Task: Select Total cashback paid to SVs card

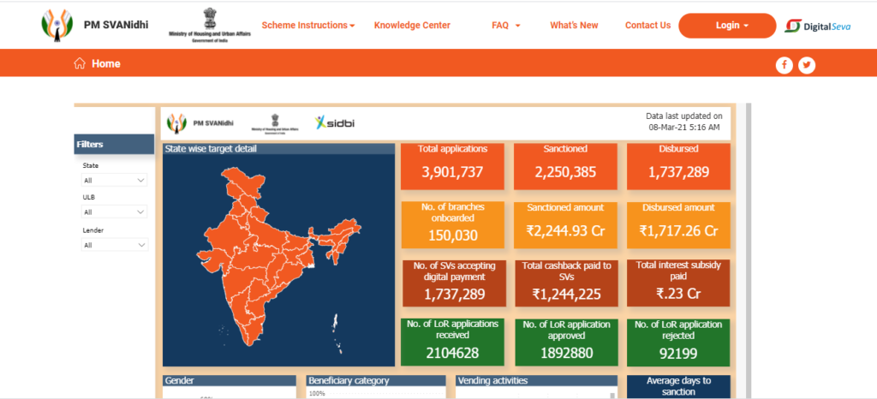Action: [x=565, y=283]
